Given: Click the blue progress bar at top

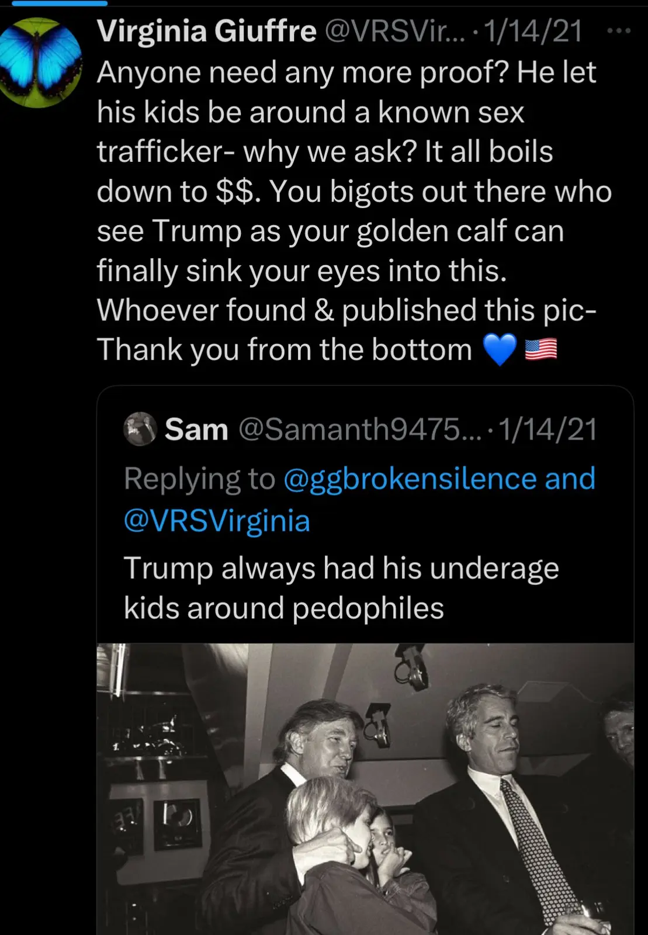Looking at the screenshot, I should (x=60, y=3).
